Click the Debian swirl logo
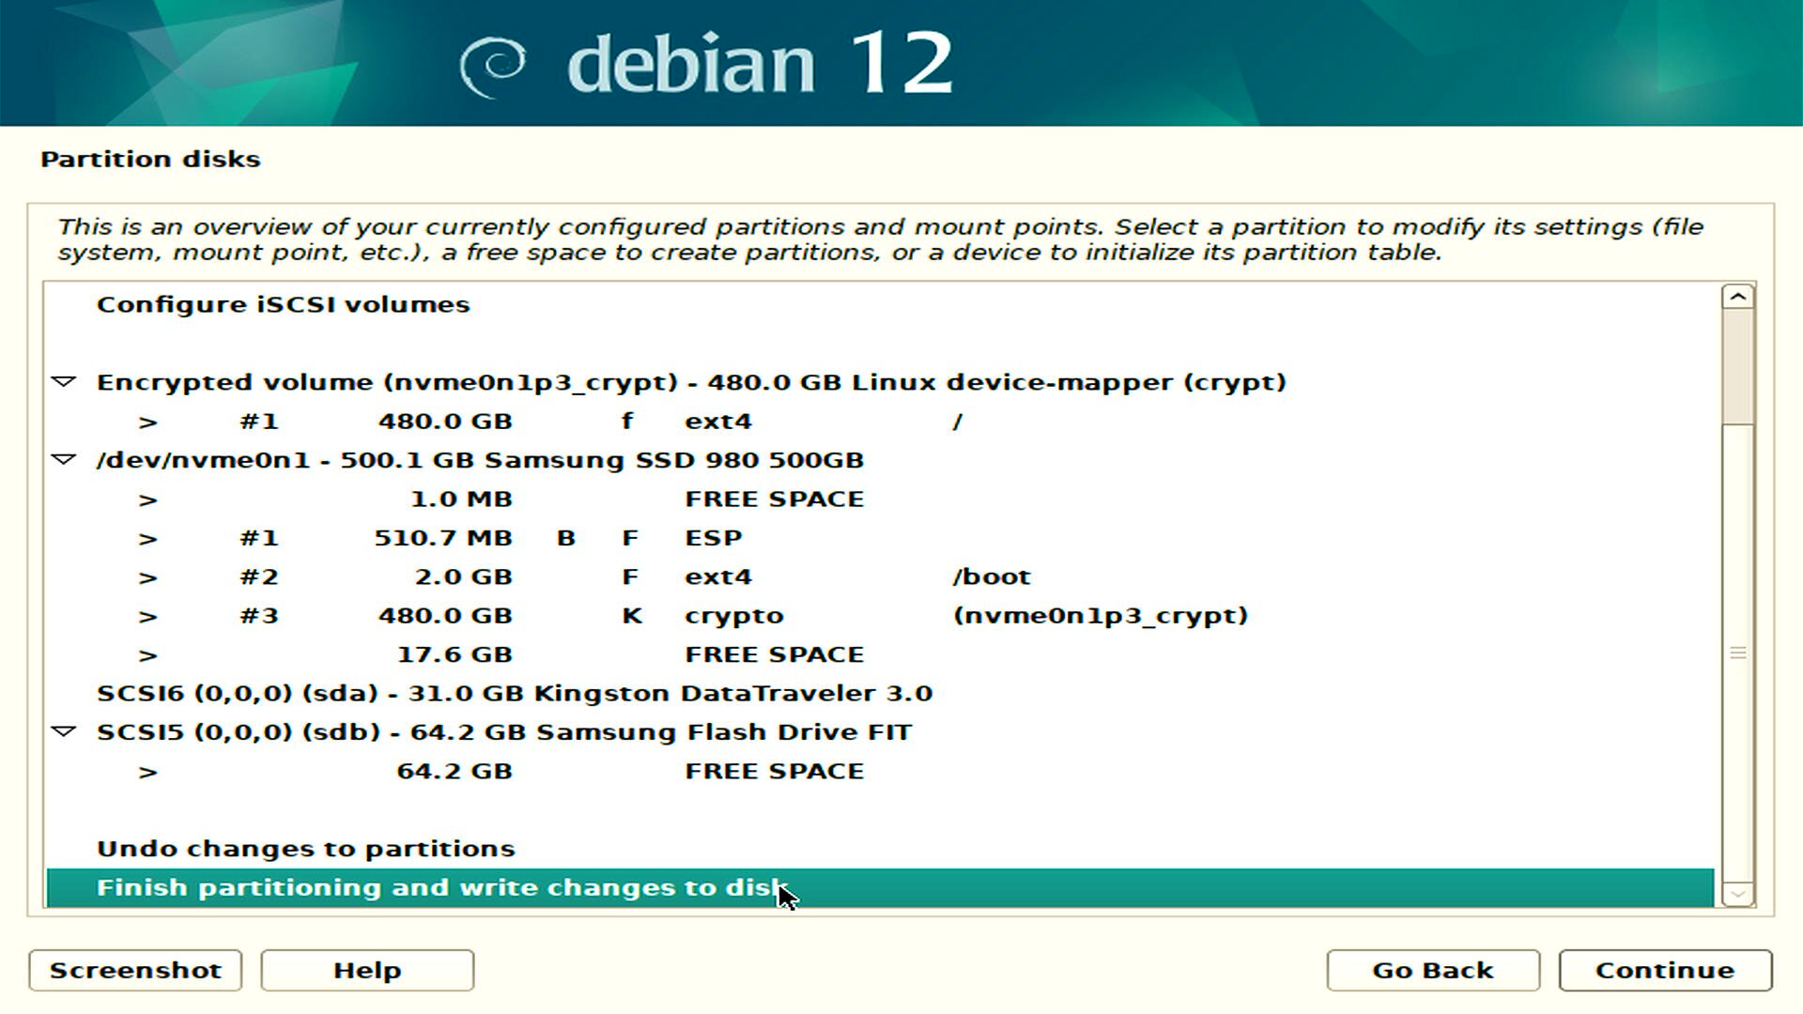Image resolution: width=1803 pixels, height=1014 pixels. pos(493,67)
